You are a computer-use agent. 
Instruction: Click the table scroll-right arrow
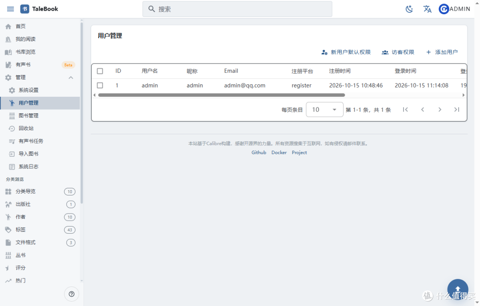click(464, 95)
